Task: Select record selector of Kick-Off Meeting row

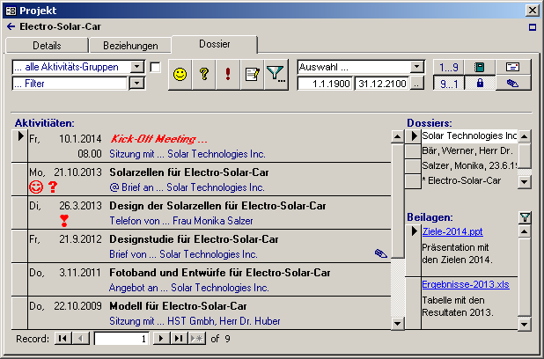Action: point(19,146)
